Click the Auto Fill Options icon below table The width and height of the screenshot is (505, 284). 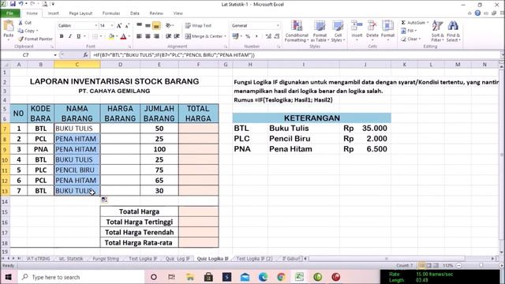tap(104, 200)
